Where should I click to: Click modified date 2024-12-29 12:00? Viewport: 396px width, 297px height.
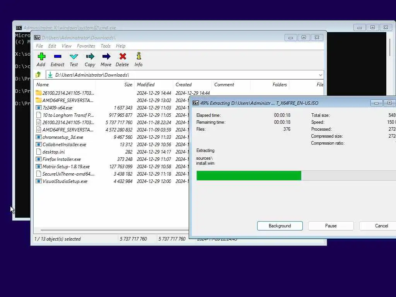(x=154, y=181)
